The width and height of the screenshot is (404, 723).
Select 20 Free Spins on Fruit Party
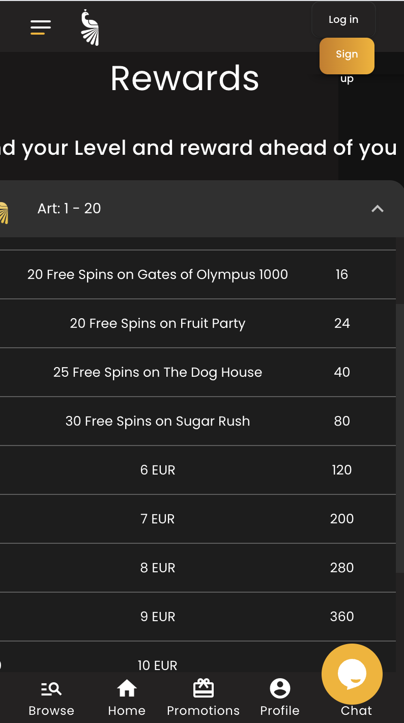[x=158, y=323]
